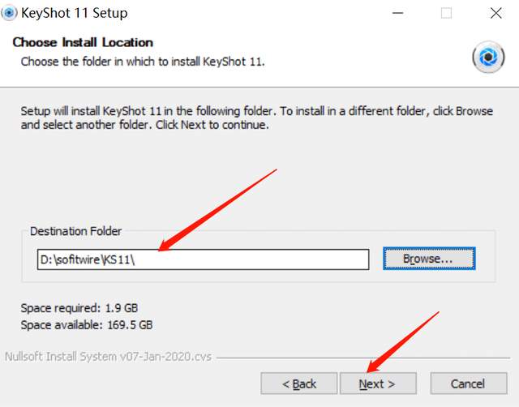The image size is (519, 407).
Task: Click the red arrow pointing at the path field
Action: point(217,211)
